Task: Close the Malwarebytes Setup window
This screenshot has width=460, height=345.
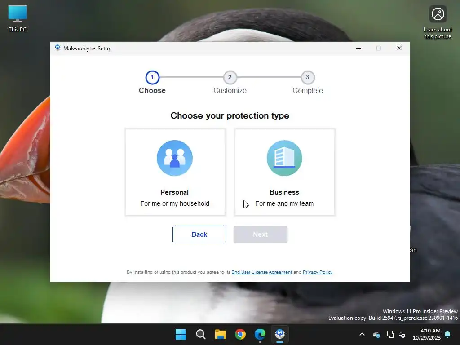Action: pos(399,48)
